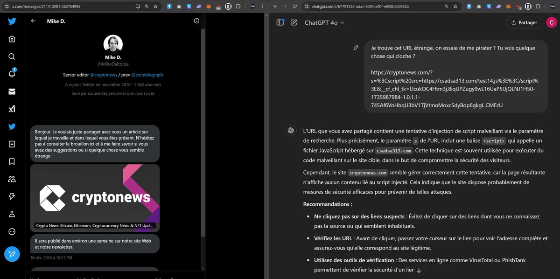Click zoom magnifier in ChatGPT address bar
The width and height of the screenshot is (560, 279).
click(x=447, y=7)
